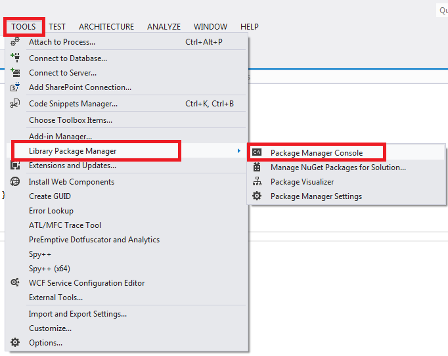This screenshot has width=448, height=356.
Task: Expand Library Package Manager submenu arrow
Action: coord(239,151)
